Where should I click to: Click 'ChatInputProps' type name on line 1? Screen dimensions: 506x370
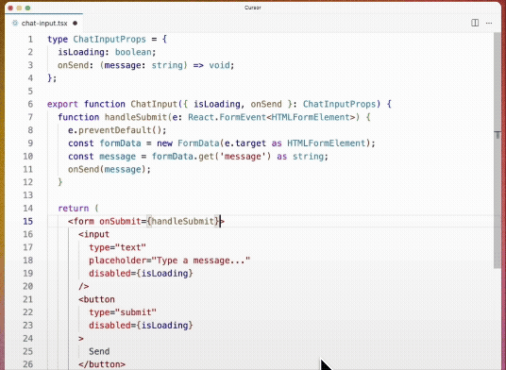(110, 40)
